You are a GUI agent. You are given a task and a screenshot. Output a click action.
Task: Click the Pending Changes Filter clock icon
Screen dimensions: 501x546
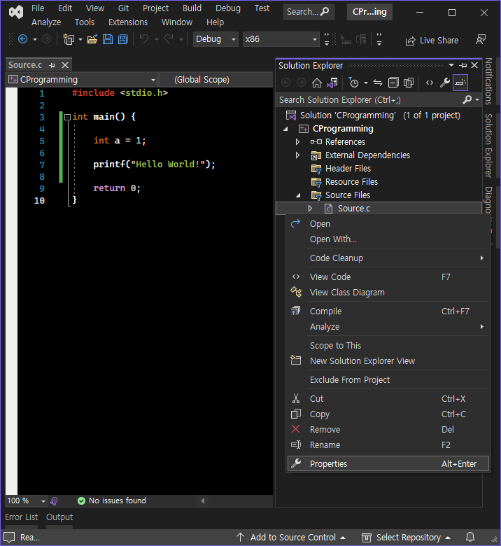pyautogui.click(x=353, y=83)
